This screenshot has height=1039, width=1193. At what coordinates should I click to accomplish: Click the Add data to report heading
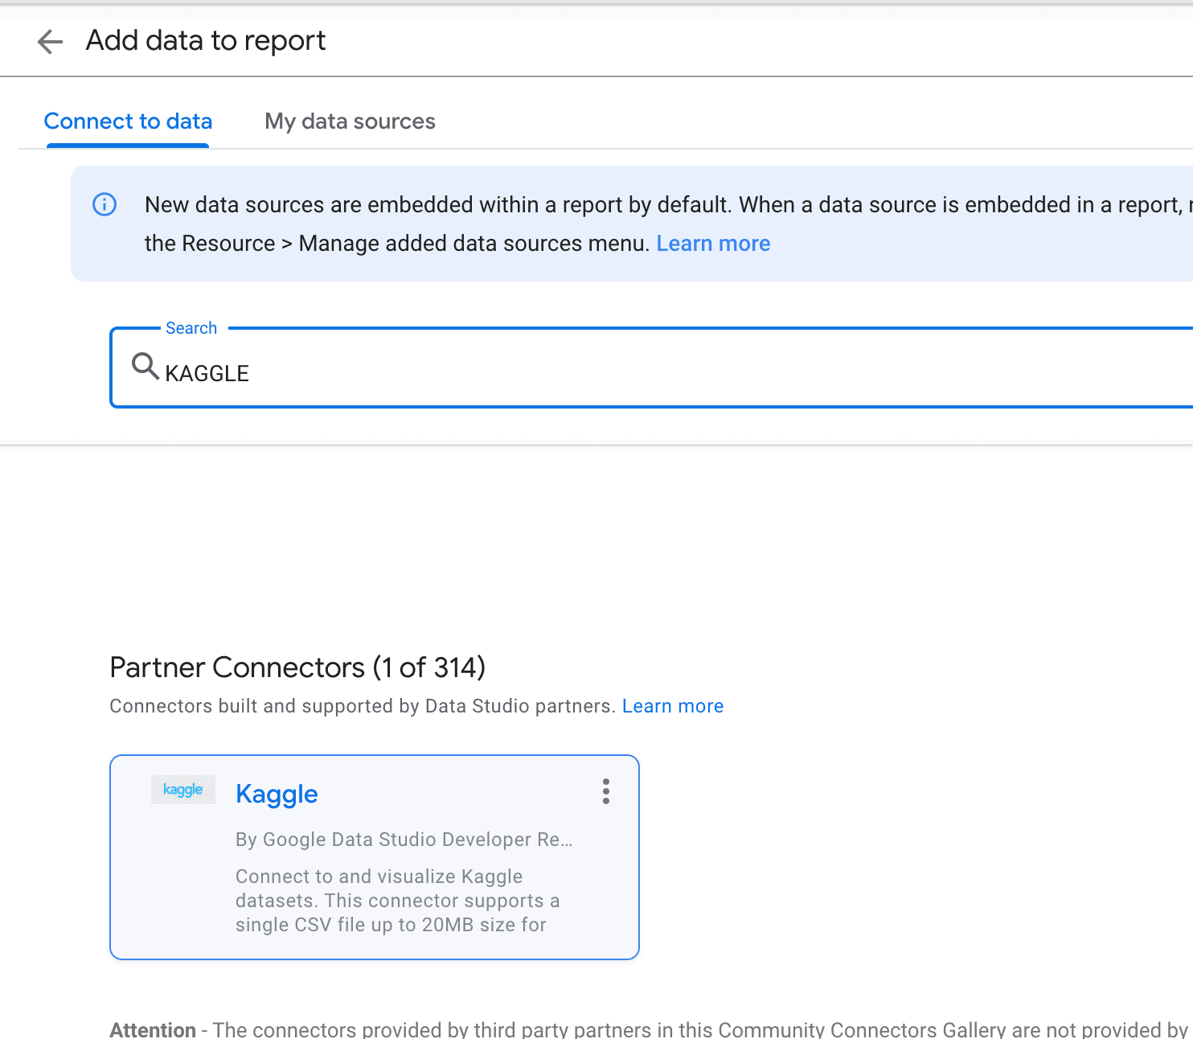[206, 40]
